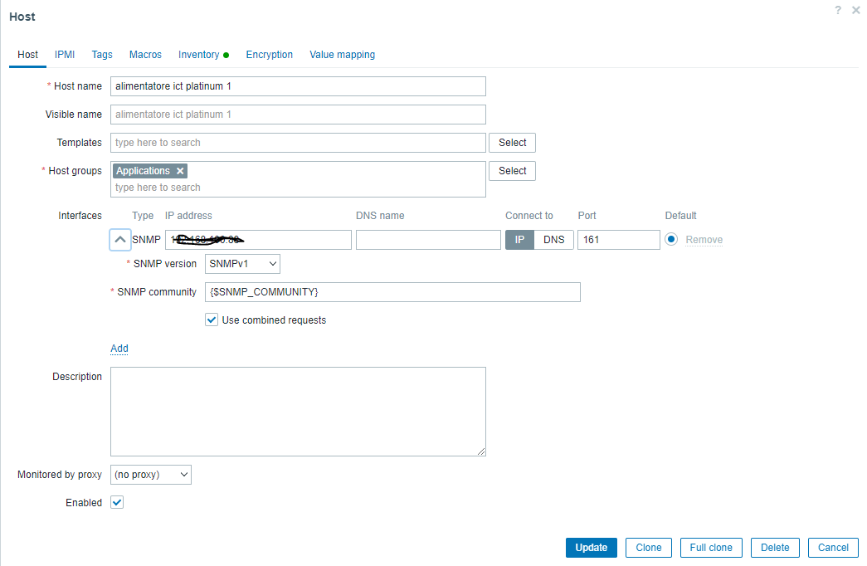Click Select next to Templates field
Image resolution: width=867 pixels, height=566 pixels.
512,143
